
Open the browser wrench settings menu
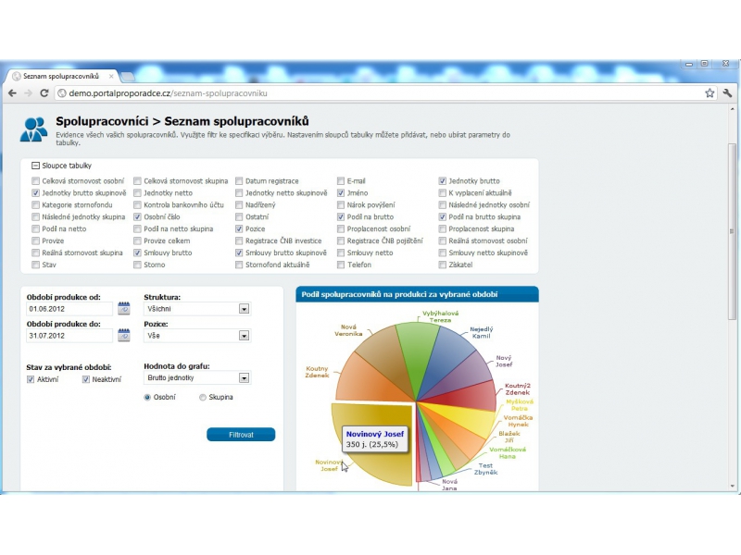click(727, 93)
